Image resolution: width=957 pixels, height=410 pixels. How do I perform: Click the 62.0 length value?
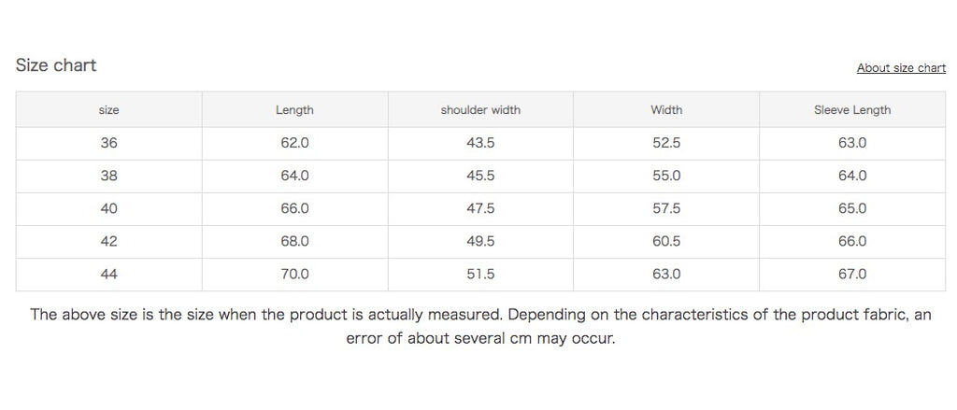[294, 143]
